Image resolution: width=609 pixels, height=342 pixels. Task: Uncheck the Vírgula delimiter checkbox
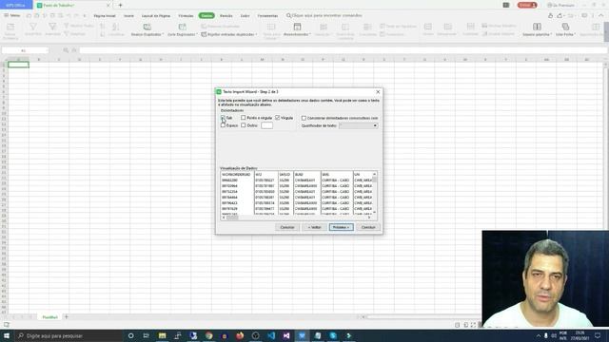277,118
